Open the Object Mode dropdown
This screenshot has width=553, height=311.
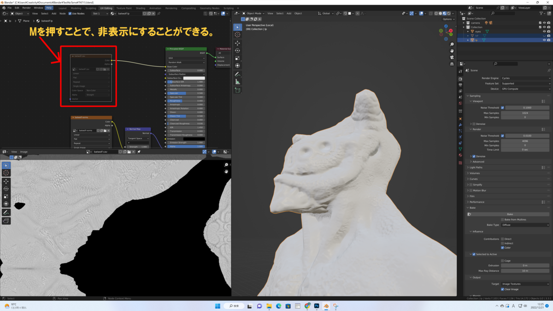(254, 13)
